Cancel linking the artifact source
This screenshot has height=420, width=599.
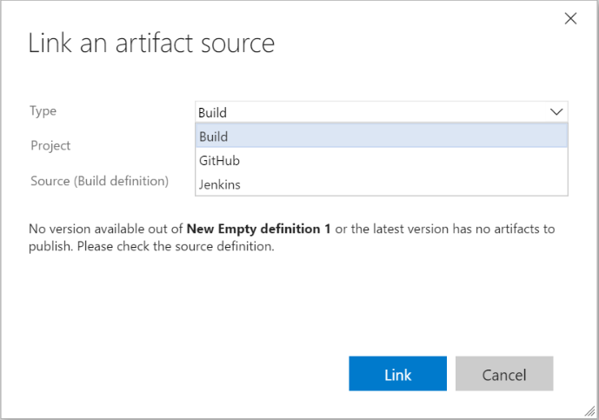point(504,375)
